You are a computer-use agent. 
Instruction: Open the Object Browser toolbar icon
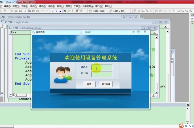click(77, 11)
